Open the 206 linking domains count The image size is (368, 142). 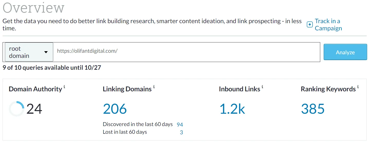115,109
